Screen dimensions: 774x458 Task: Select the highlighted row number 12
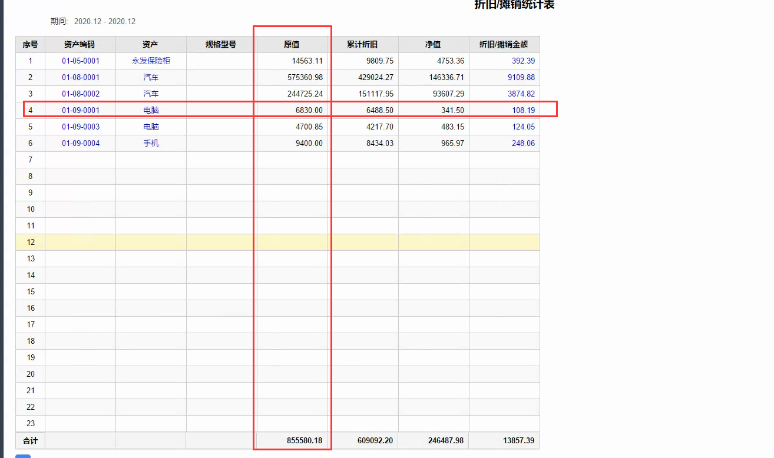coord(31,242)
